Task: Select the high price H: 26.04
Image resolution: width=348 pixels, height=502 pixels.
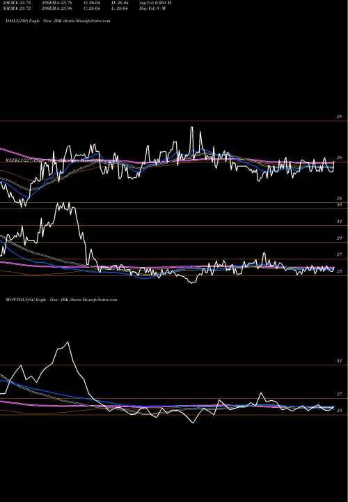Action: point(120,3)
